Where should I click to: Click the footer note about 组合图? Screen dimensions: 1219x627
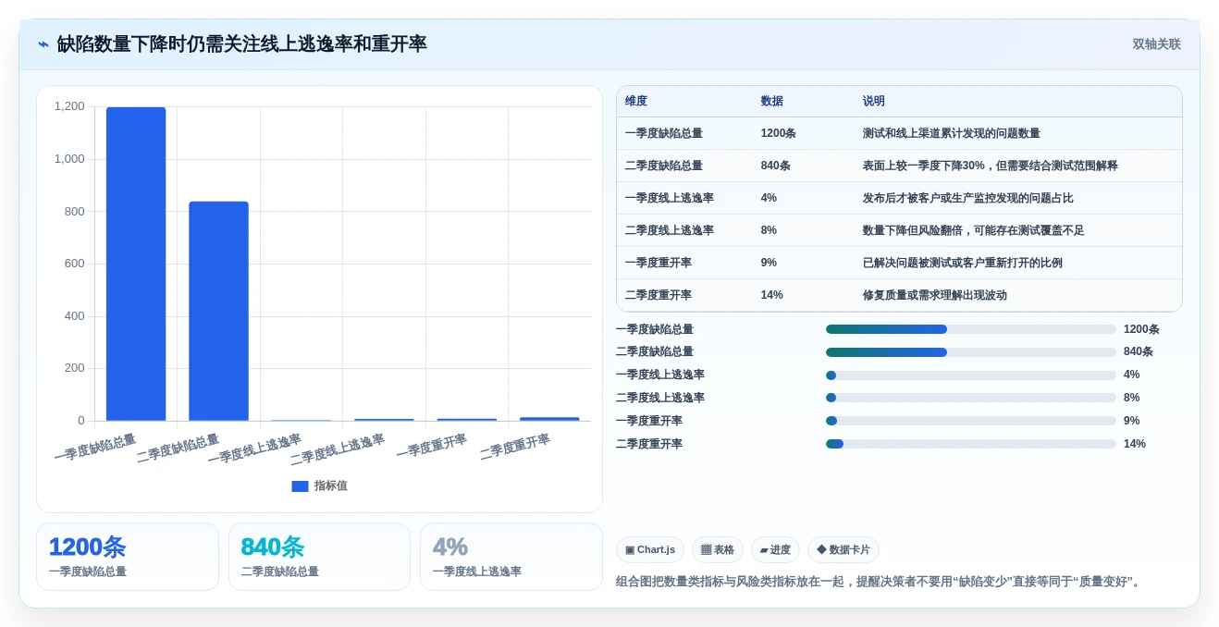click(880, 582)
